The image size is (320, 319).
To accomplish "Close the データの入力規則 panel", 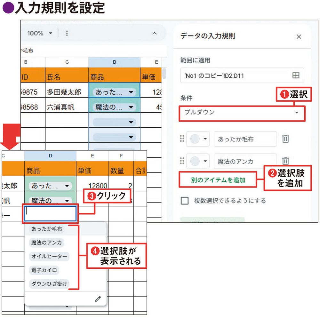I will click(299, 36).
